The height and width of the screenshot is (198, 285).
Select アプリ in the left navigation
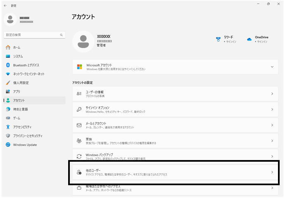click(16, 92)
